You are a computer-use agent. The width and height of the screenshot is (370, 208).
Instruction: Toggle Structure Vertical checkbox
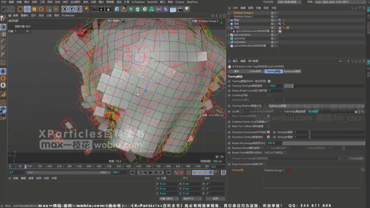(x=268, y=137)
